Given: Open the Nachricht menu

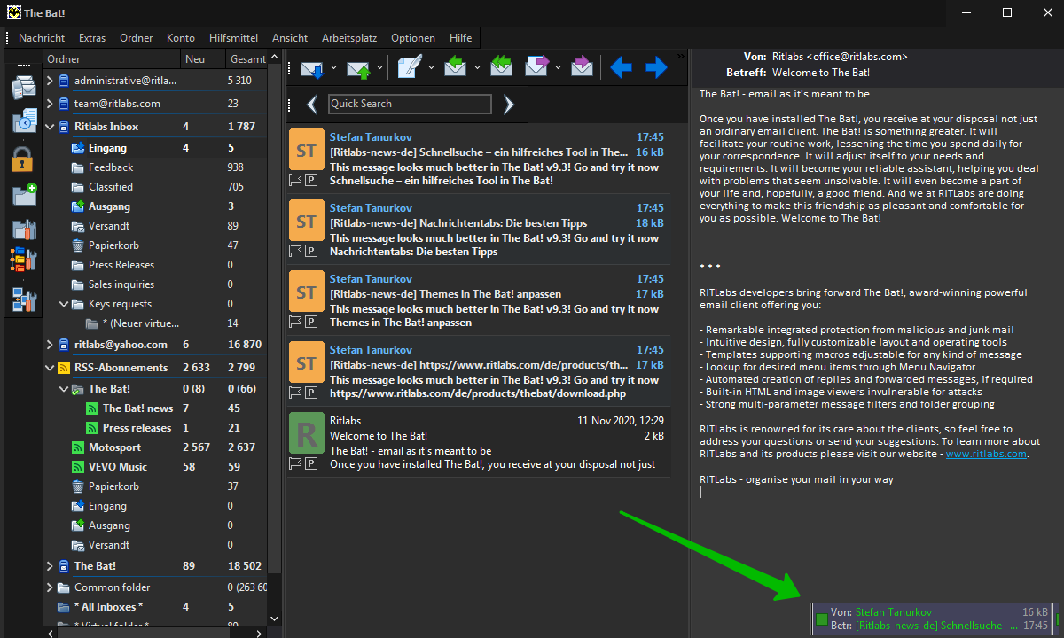Looking at the screenshot, I should pyautogui.click(x=42, y=38).
